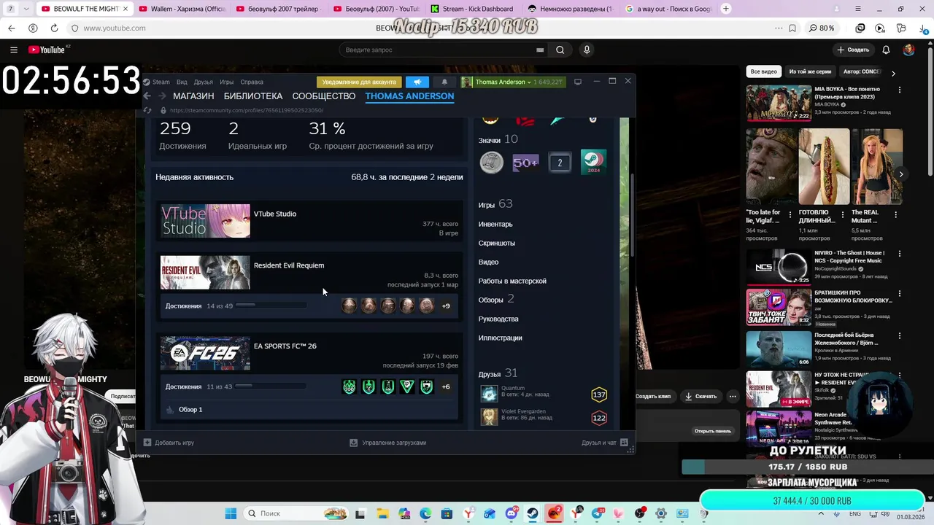The width and height of the screenshot is (934, 525).
Task: Open the Друзья menu in Steam
Action: coord(204,82)
